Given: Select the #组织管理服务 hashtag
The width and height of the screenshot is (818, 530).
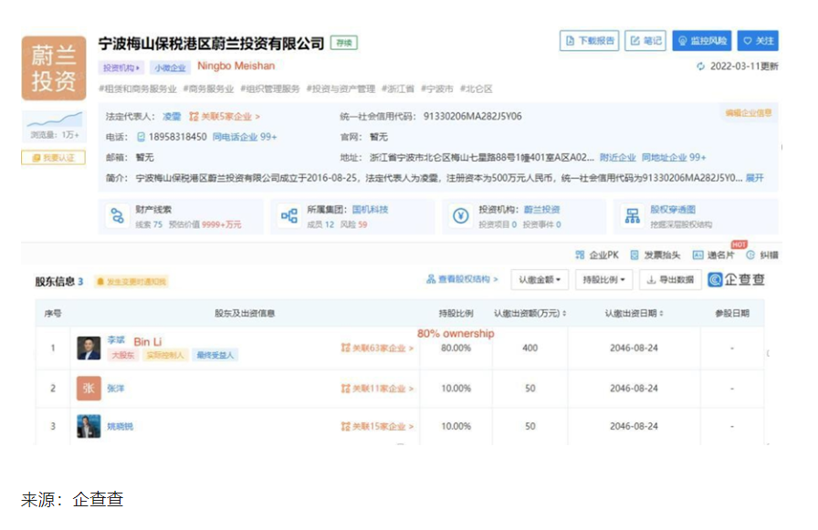Looking at the screenshot, I should pos(269,88).
